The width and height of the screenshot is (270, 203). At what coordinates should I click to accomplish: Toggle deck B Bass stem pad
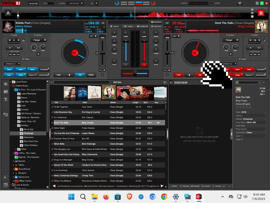[x=249, y=70]
